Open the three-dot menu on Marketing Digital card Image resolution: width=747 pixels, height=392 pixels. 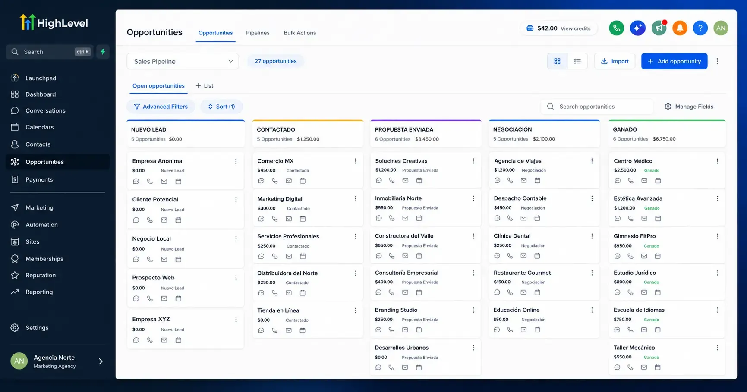[x=355, y=199]
